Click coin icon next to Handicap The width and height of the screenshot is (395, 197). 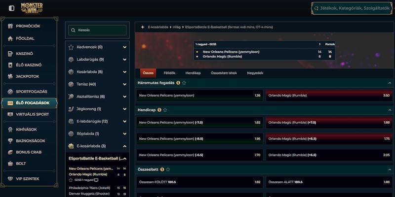point(159,110)
